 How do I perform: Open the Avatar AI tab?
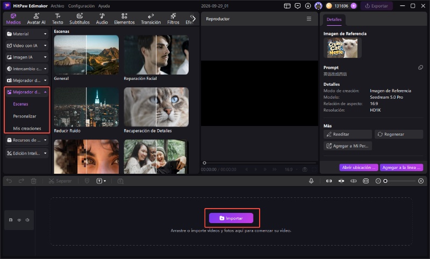pyautogui.click(x=36, y=19)
